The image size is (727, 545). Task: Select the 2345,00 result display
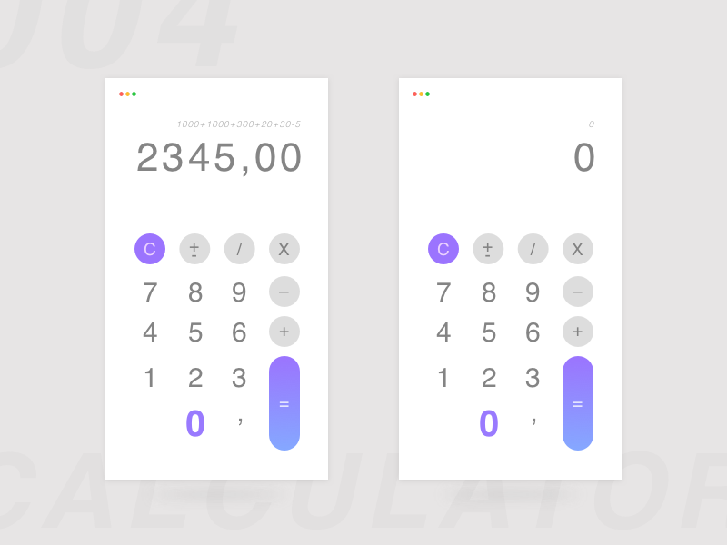click(x=221, y=157)
